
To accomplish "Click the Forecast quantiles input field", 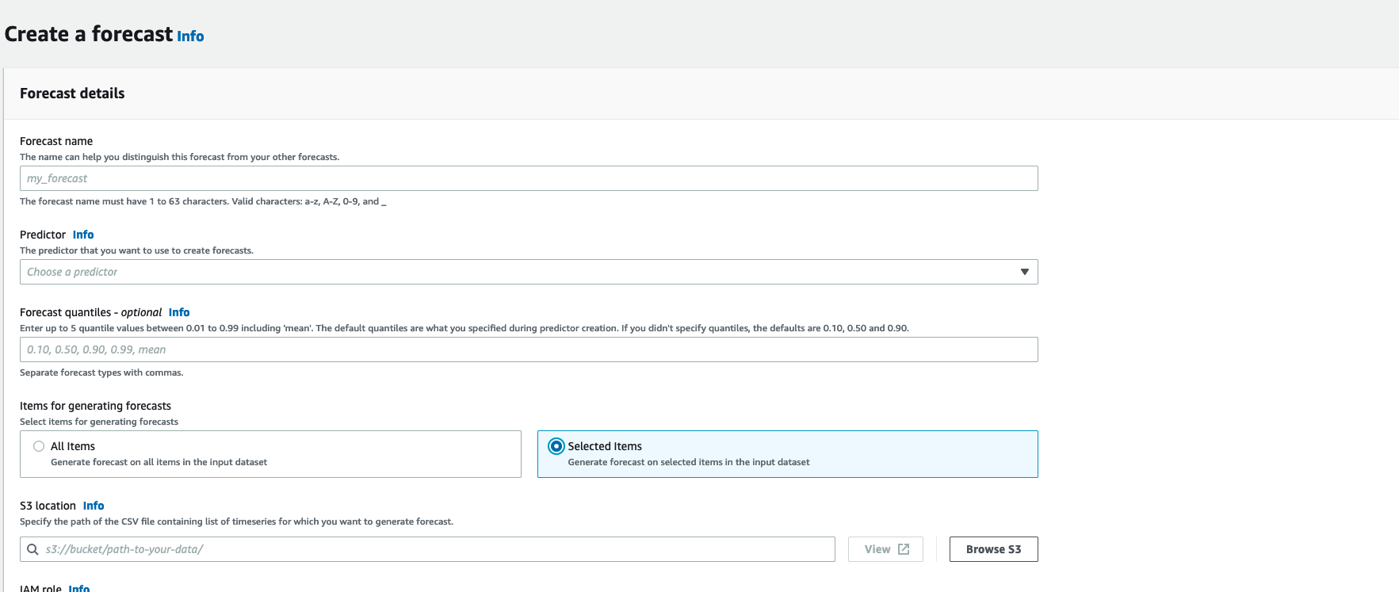I will pos(529,349).
